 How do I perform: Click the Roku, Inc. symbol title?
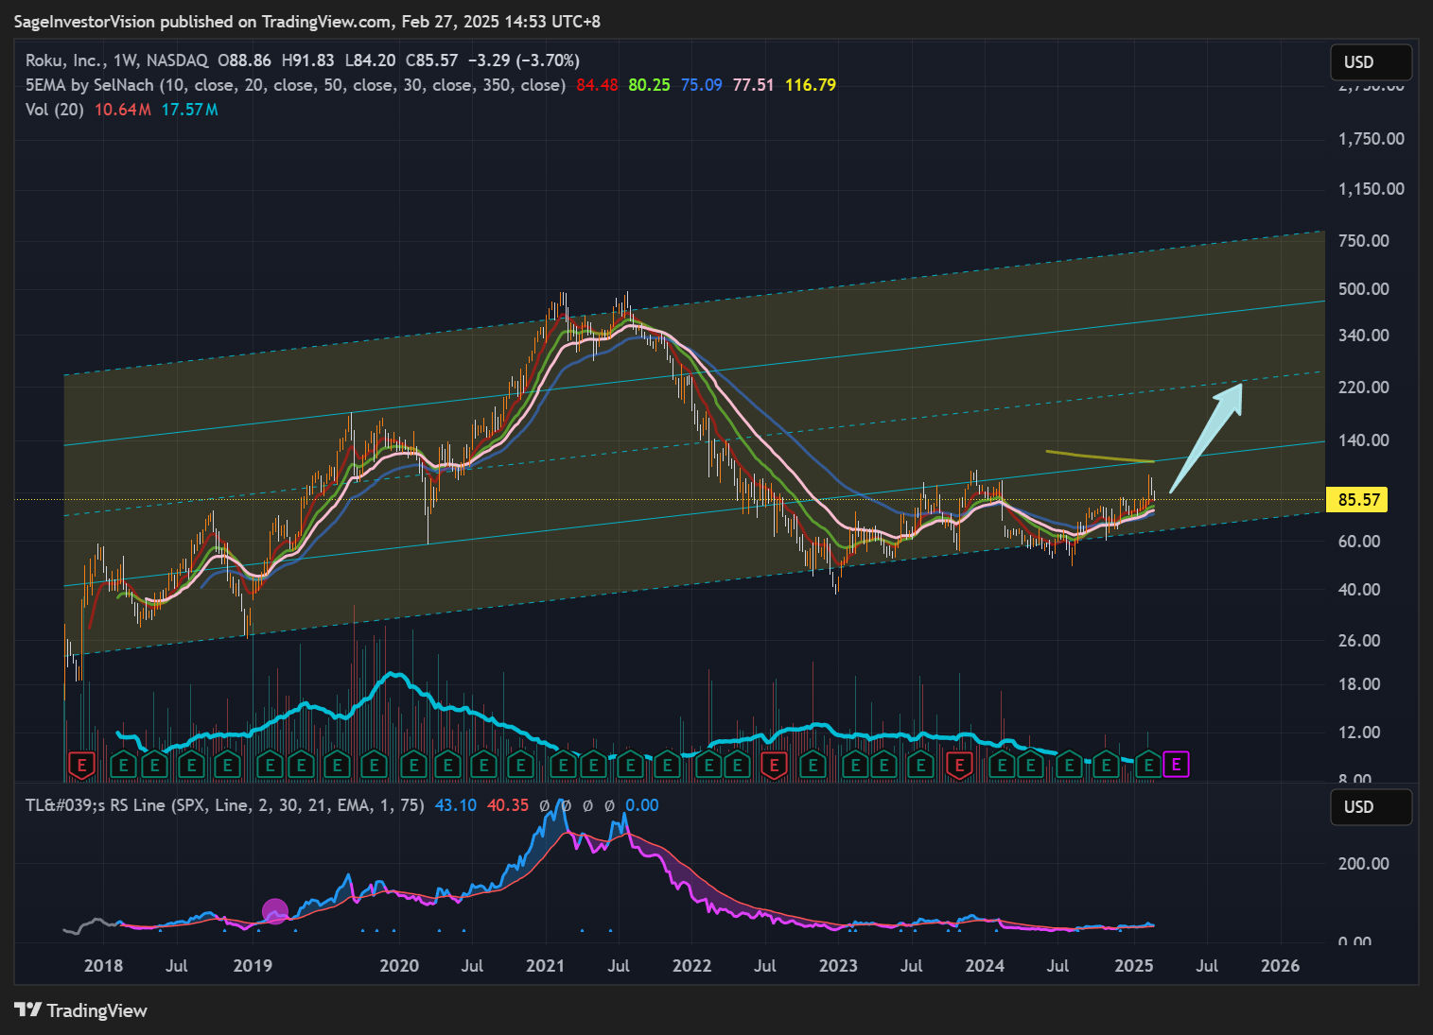point(64,60)
